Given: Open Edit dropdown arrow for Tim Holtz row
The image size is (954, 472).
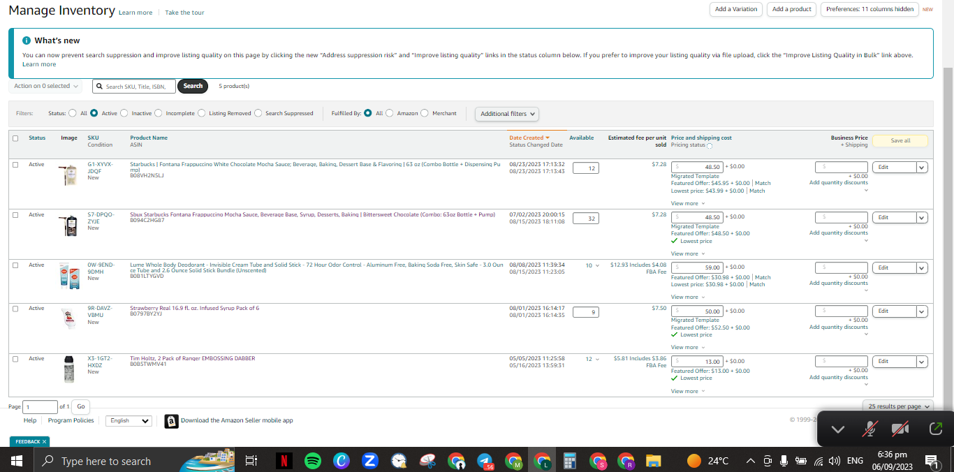Looking at the screenshot, I should 922,362.
